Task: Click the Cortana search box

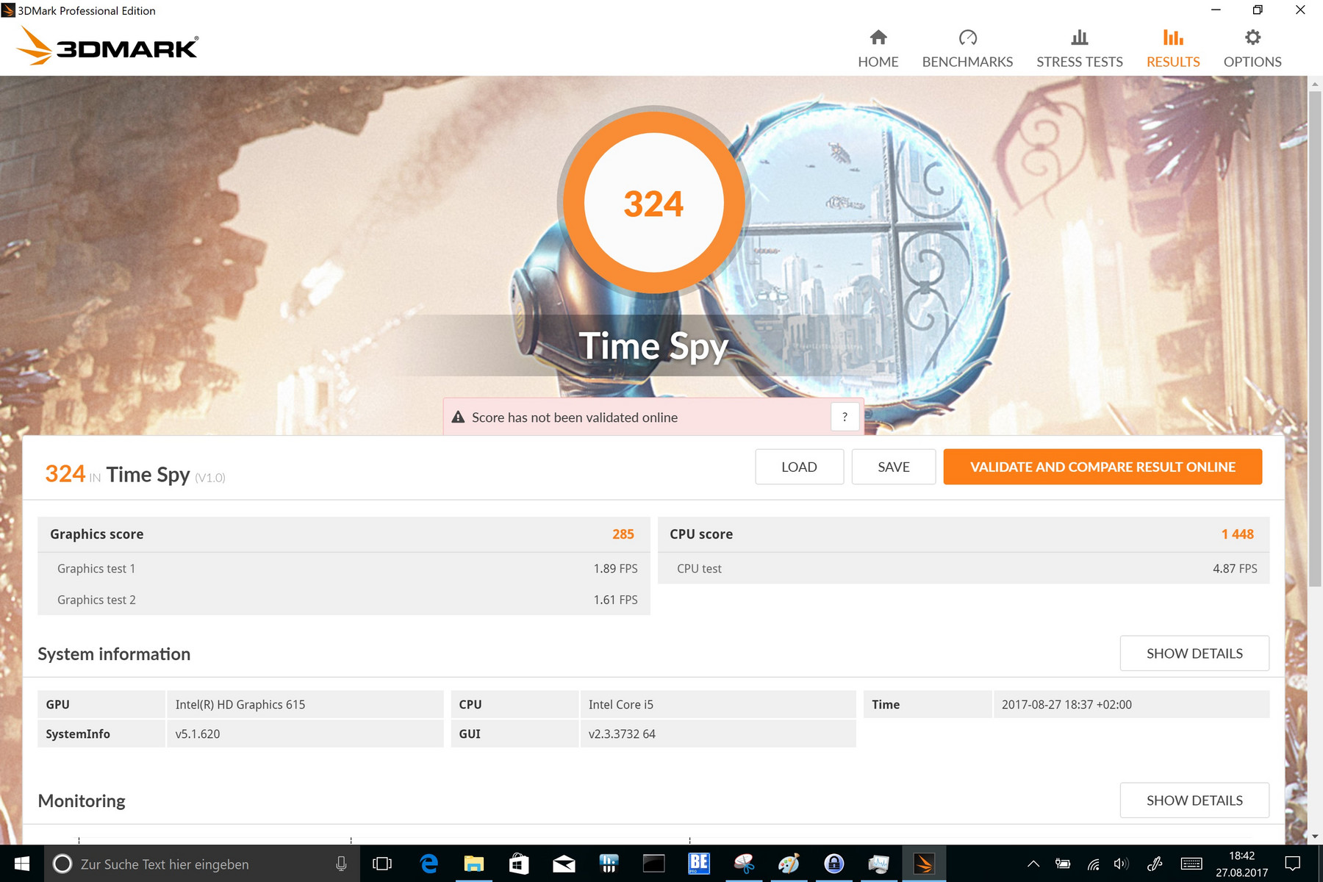Action: coord(203,864)
